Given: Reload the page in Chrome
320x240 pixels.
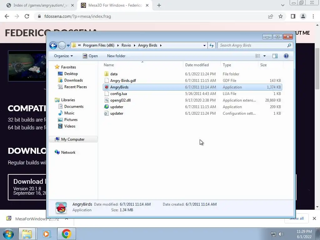Looking at the screenshot, I should click(x=27, y=16).
